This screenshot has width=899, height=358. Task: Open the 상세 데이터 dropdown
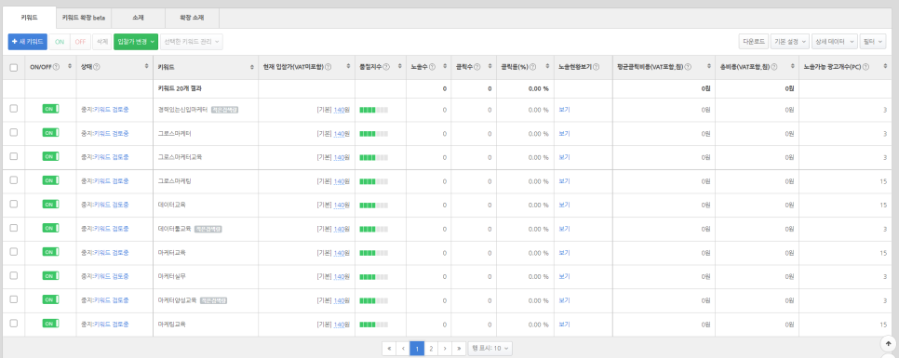pos(834,42)
